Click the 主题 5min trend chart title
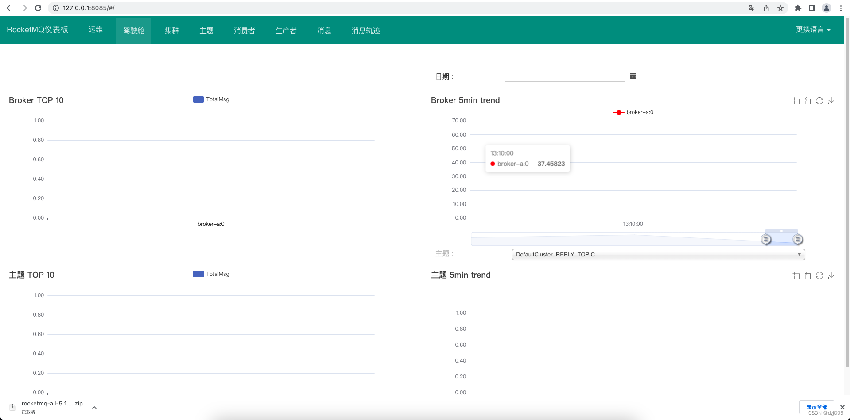The width and height of the screenshot is (850, 420). (x=461, y=275)
